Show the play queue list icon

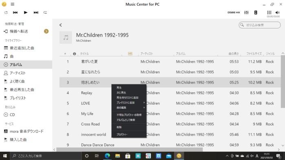(269, 13)
